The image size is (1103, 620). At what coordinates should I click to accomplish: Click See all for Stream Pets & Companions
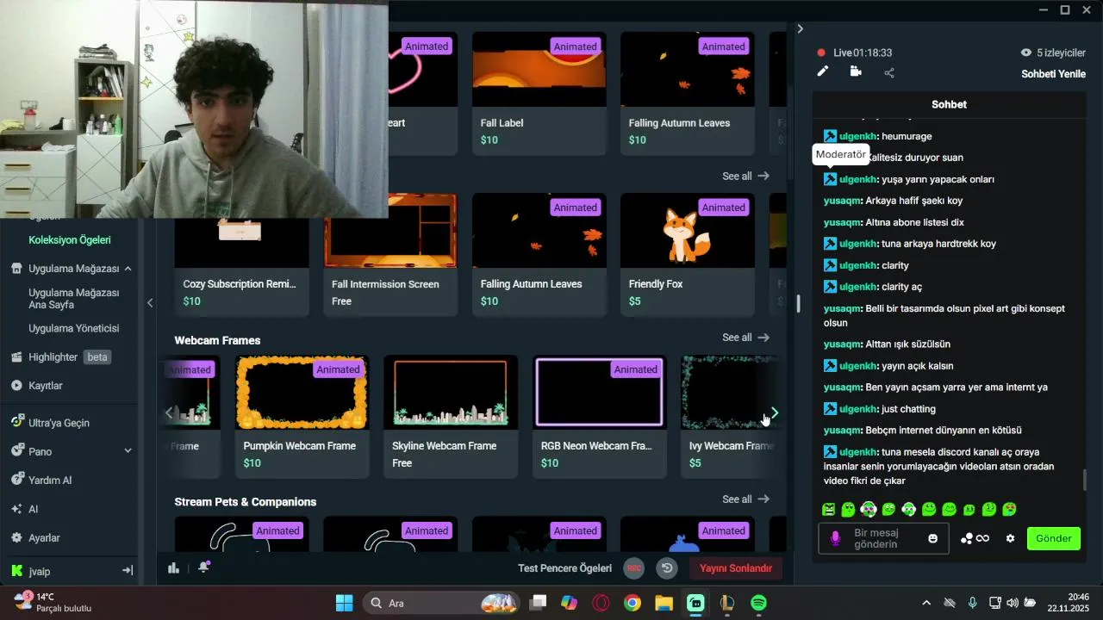745,499
